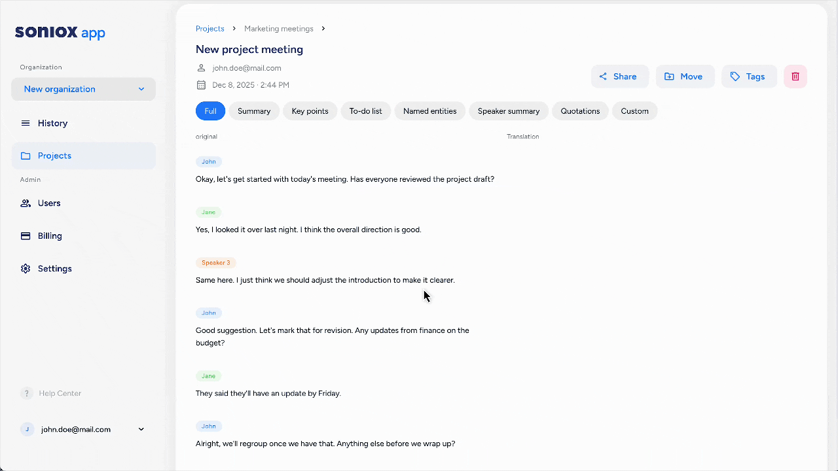Click the Settings gear icon

26,269
